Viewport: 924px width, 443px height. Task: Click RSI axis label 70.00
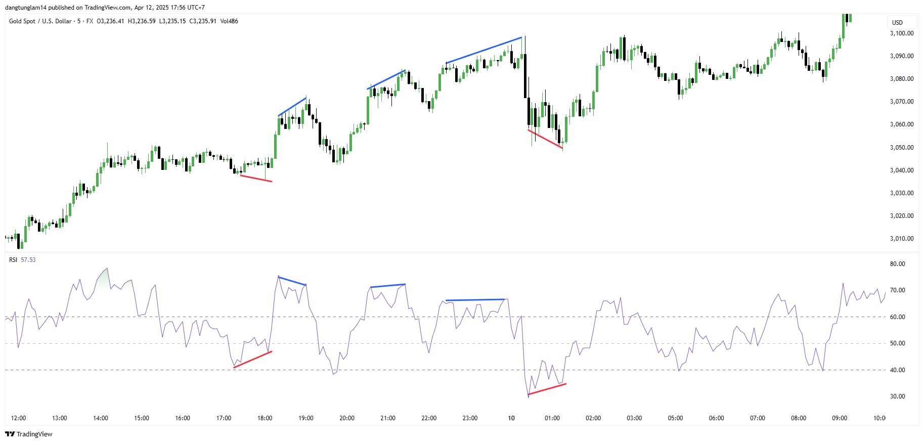[898, 290]
